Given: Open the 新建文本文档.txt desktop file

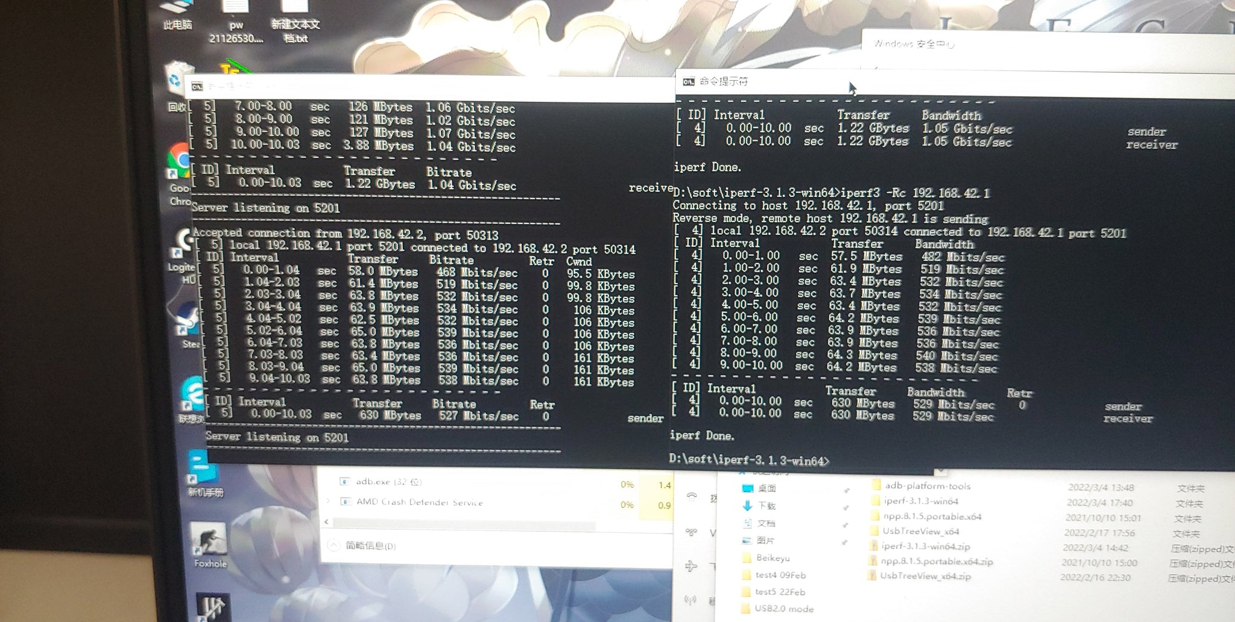Looking at the screenshot, I should tap(295, 22).
